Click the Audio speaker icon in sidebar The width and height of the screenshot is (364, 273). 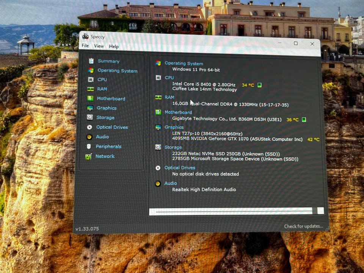click(89, 137)
